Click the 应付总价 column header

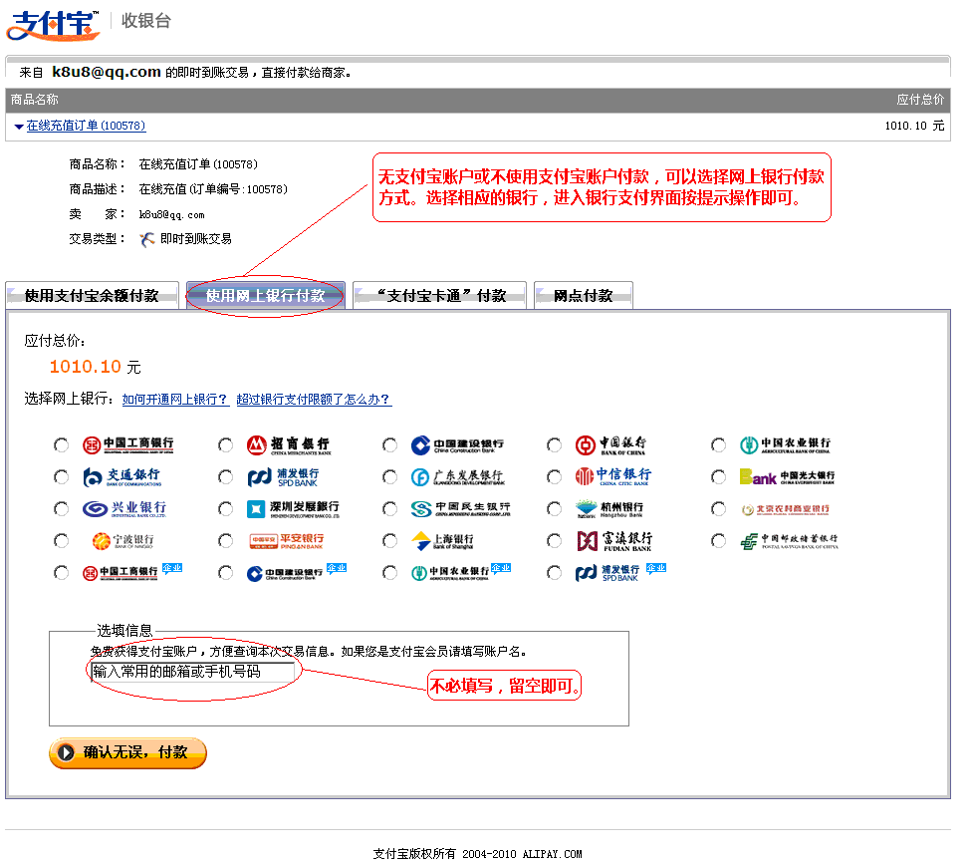click(920, 100)
